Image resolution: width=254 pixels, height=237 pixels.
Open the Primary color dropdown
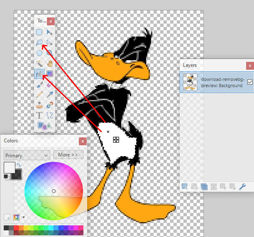(x=27, y=155)
